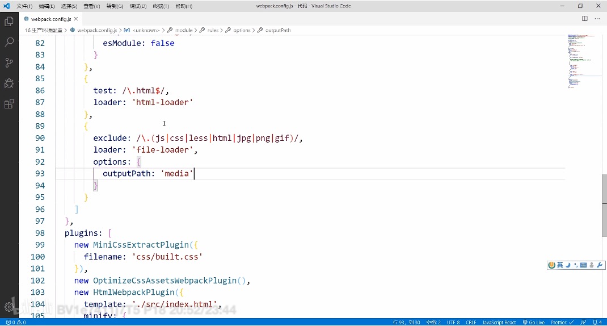
Task: Open the 选择(S) menu
Action: click(x=69, y=6)
